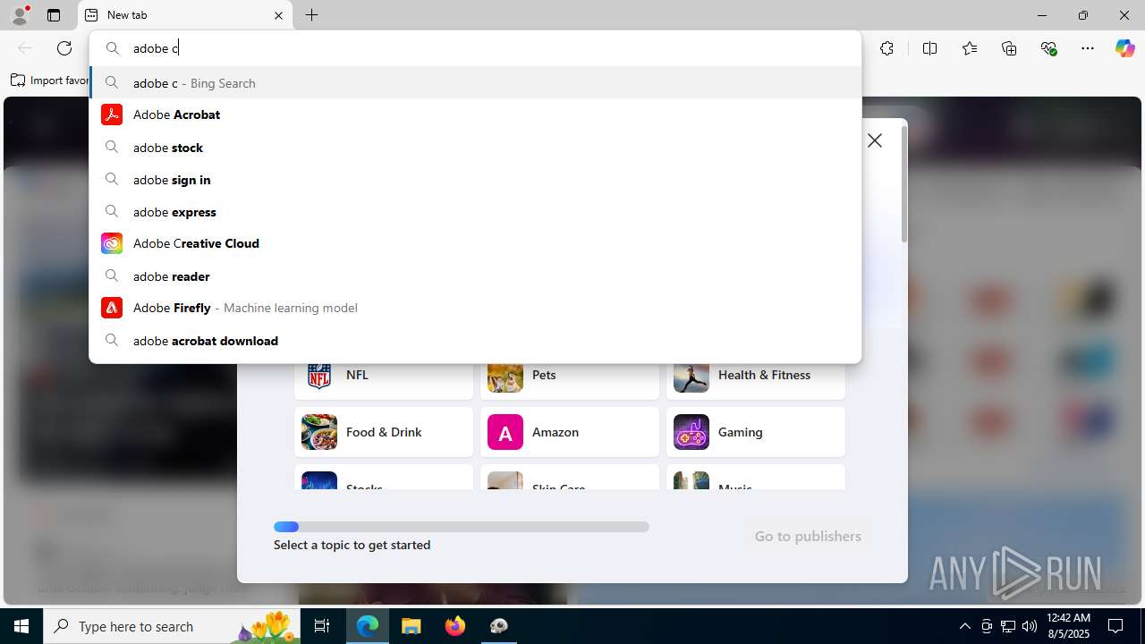This screenshot has height=644, width=1145.
Task: Click the taskbar search box
Action: pyautogui.click(x=172, y=626)
